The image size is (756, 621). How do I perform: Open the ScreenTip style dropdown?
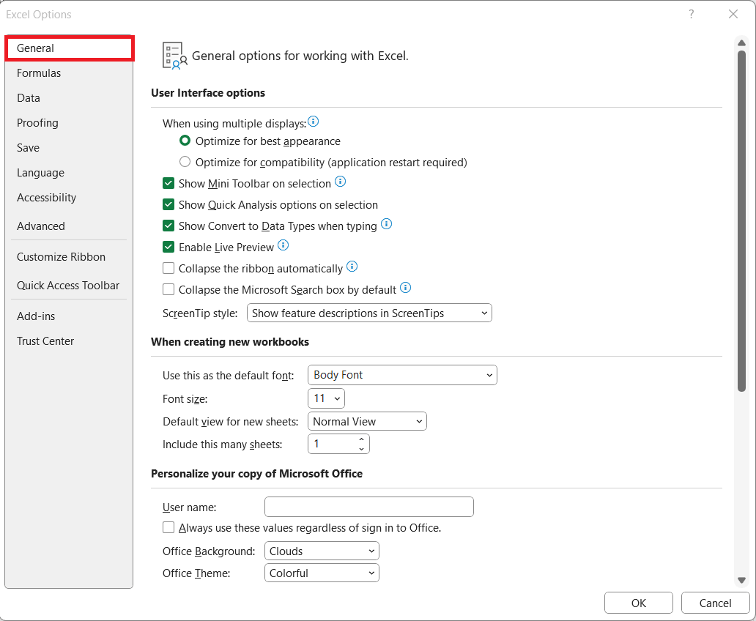(369, 313)
